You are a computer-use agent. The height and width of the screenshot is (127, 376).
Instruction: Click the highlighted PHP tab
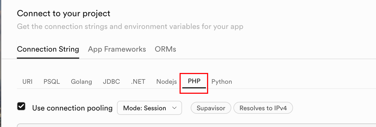[194, 81]
